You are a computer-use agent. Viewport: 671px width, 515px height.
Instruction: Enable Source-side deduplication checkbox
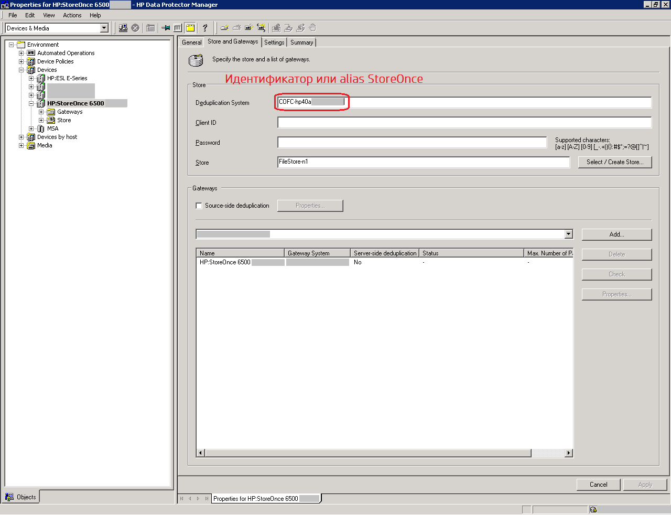[199, 206]
